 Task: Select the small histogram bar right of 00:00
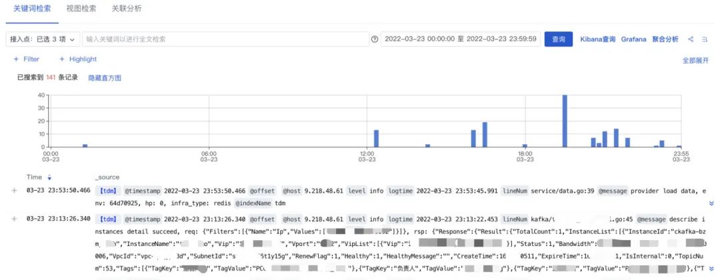85,145
